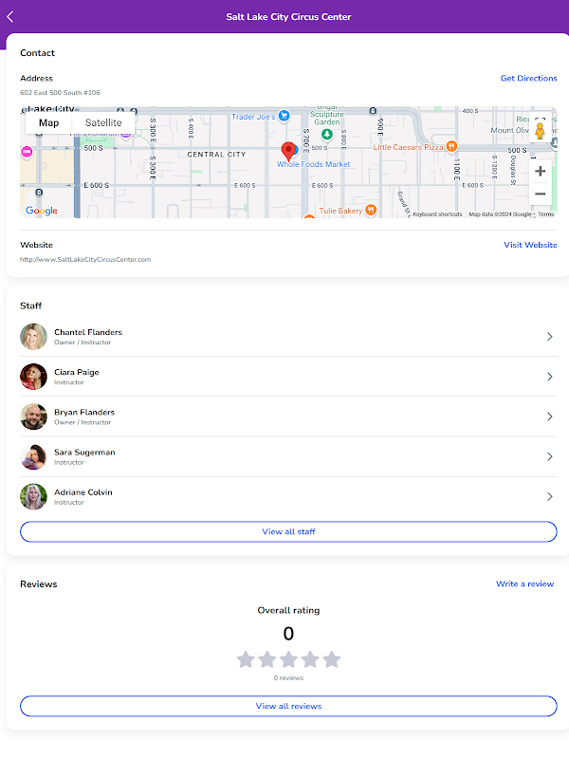Open the Google logo on map
Viewport: 569px width, 759px height.
pyautogui.click(x=42, y=211)
